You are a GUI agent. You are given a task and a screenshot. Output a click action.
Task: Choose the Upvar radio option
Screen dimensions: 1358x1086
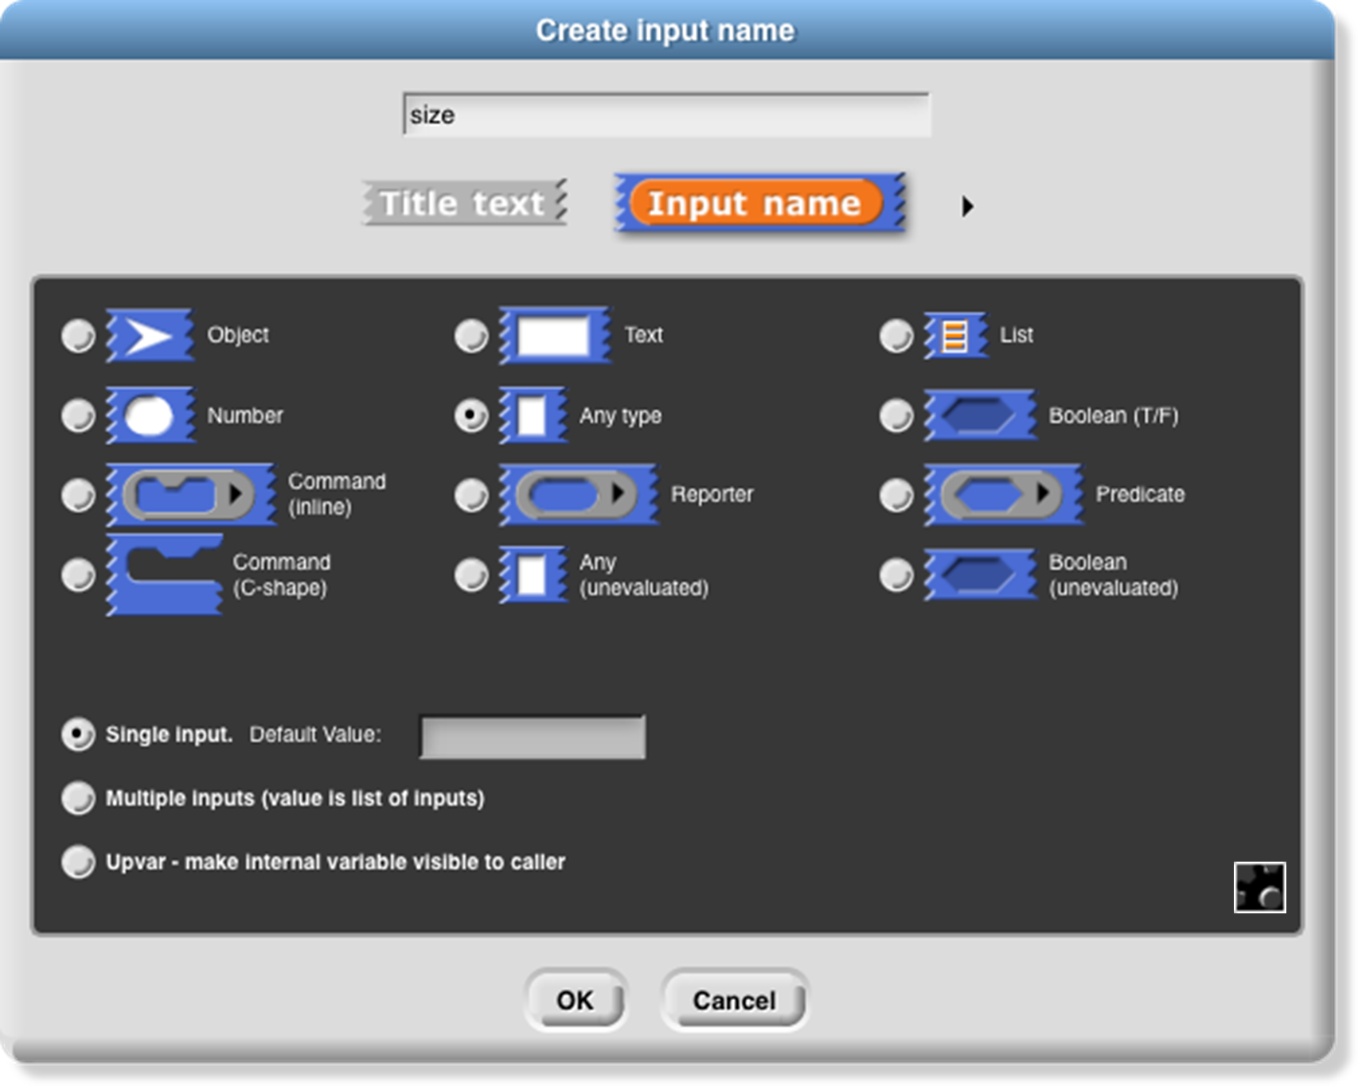tap(78, 862)
